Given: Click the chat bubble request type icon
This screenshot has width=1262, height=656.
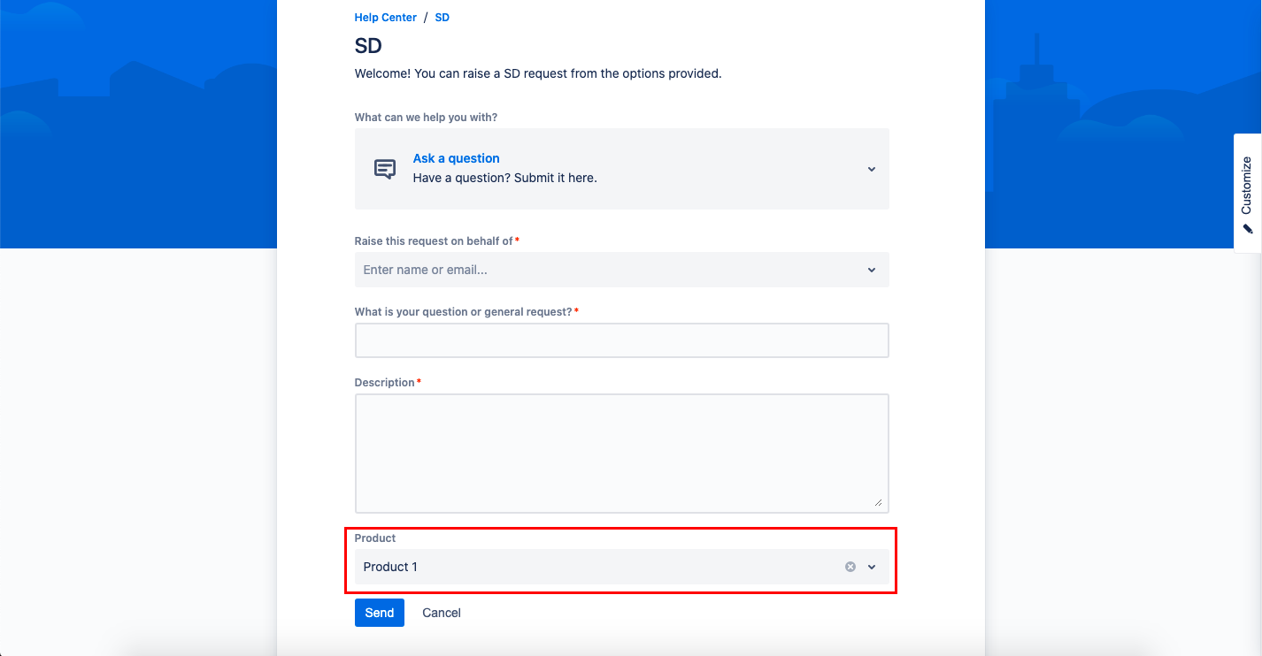Looking at the screenshot, I should [384, 169].
